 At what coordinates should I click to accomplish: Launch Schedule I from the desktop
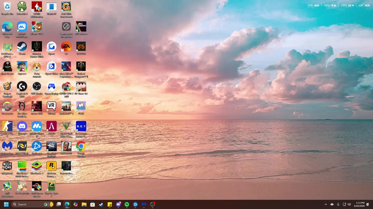[x=22, y=8]
